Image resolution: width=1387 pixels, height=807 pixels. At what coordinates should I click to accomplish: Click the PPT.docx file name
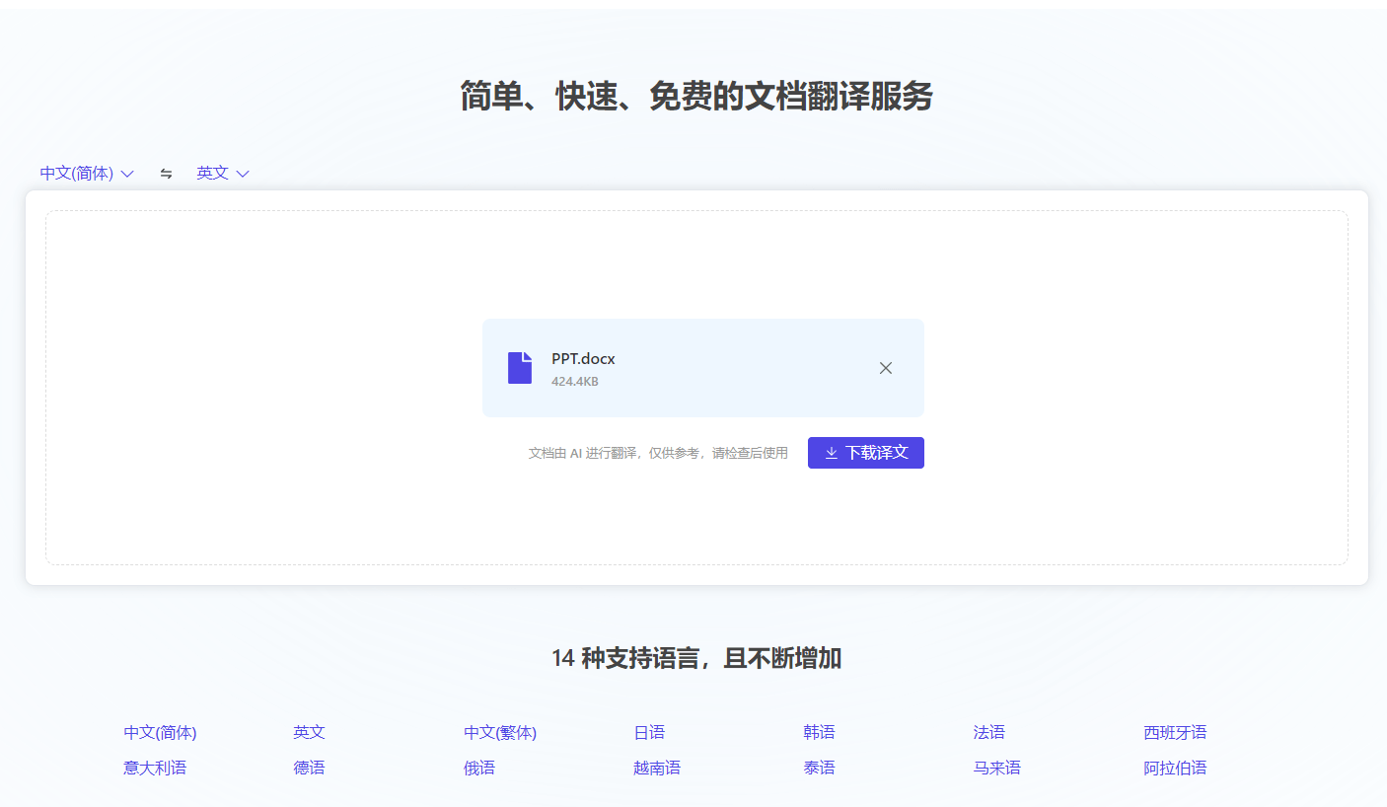coord(584,358)
